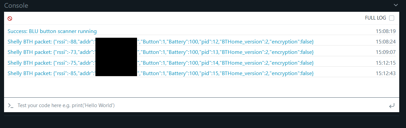406x128 pixels.
Task: Click the 15:09:07 timestamp
Action: click(386, 52)
